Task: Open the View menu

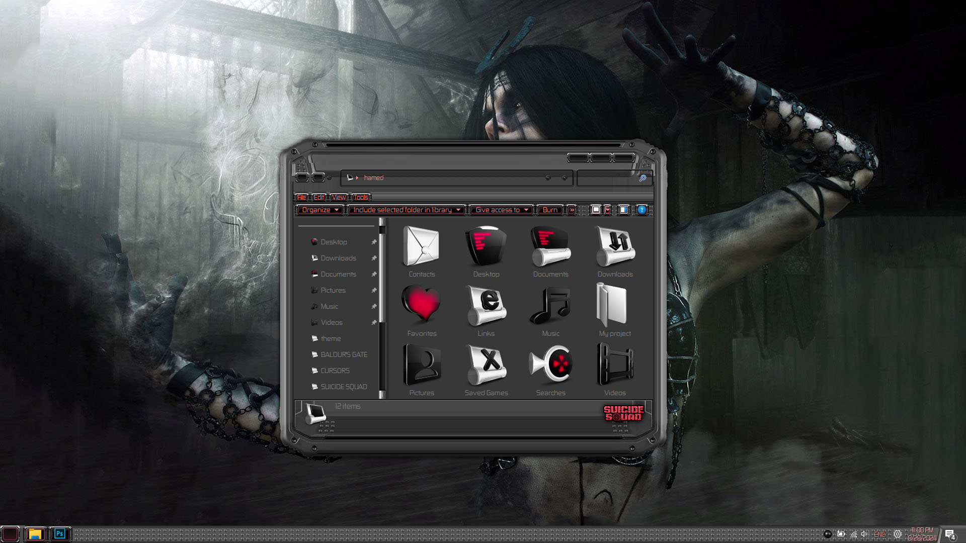Action: point(339,197)
